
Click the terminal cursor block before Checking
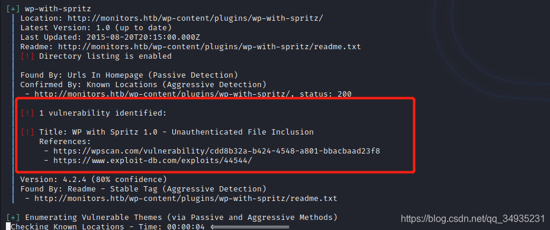(x=8, y=226)
